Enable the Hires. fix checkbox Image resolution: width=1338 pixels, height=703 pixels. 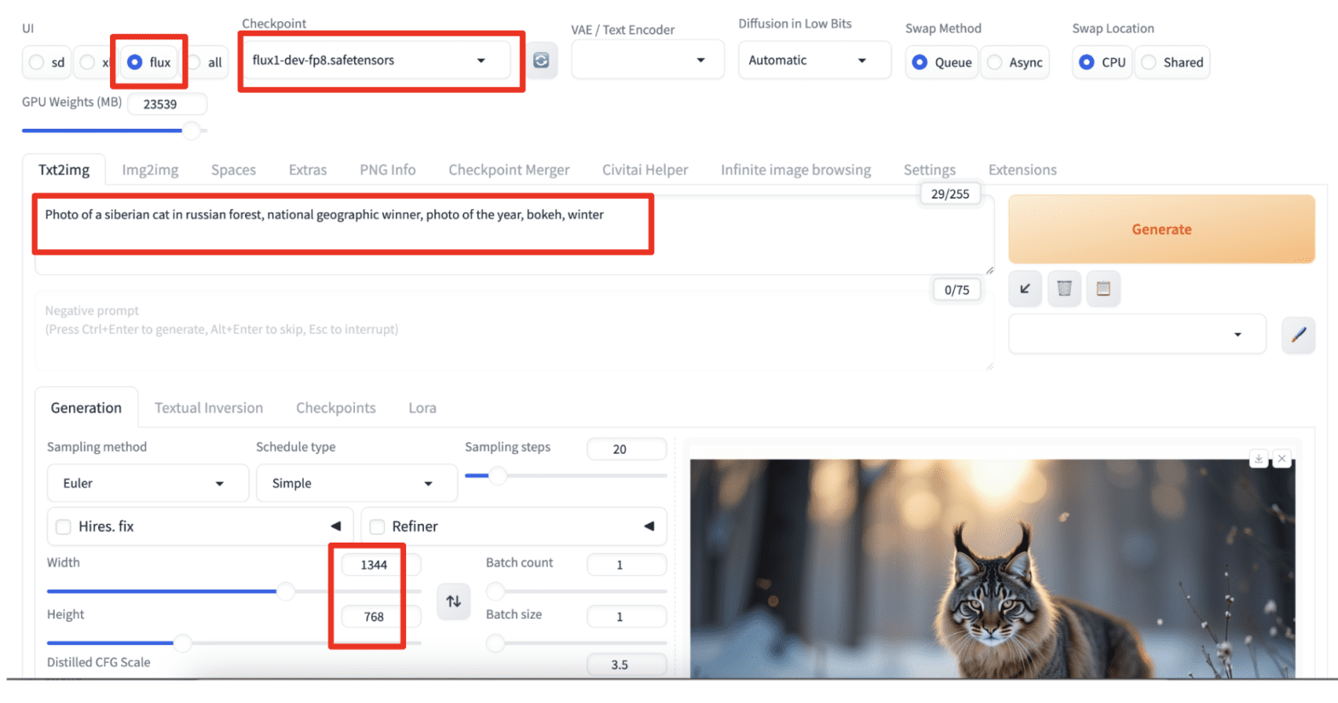[64, 527]
